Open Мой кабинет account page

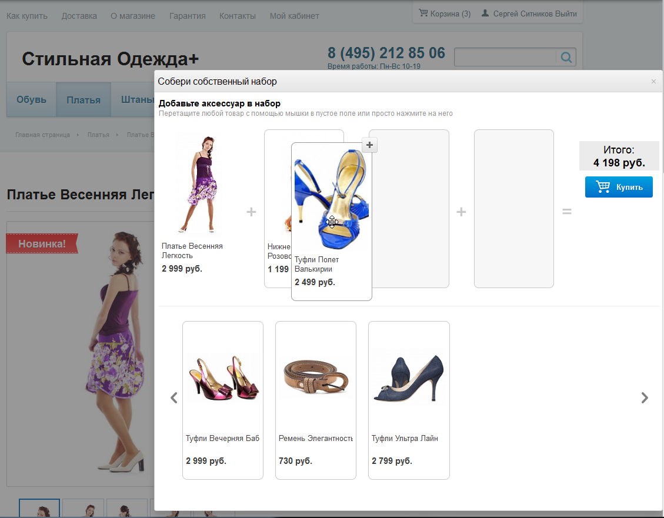pos(294,16)
